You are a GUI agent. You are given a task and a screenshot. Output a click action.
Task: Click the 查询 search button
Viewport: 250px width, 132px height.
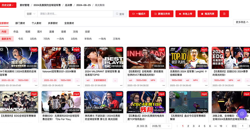(120, 14)
